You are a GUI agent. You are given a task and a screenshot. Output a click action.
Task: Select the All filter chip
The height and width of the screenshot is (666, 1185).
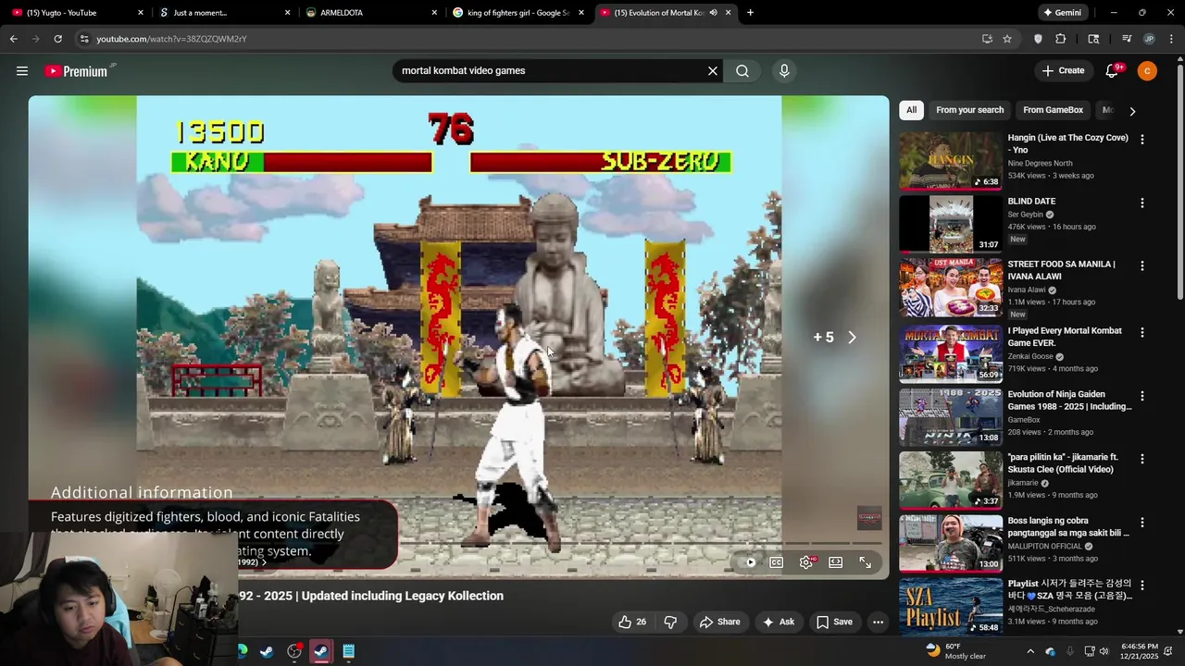pyautogui.click(x=911, y=110)
